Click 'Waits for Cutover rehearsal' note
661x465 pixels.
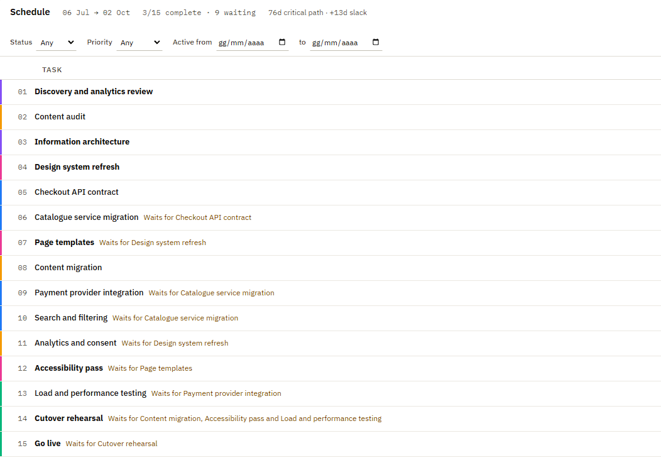tap(111, 444)
